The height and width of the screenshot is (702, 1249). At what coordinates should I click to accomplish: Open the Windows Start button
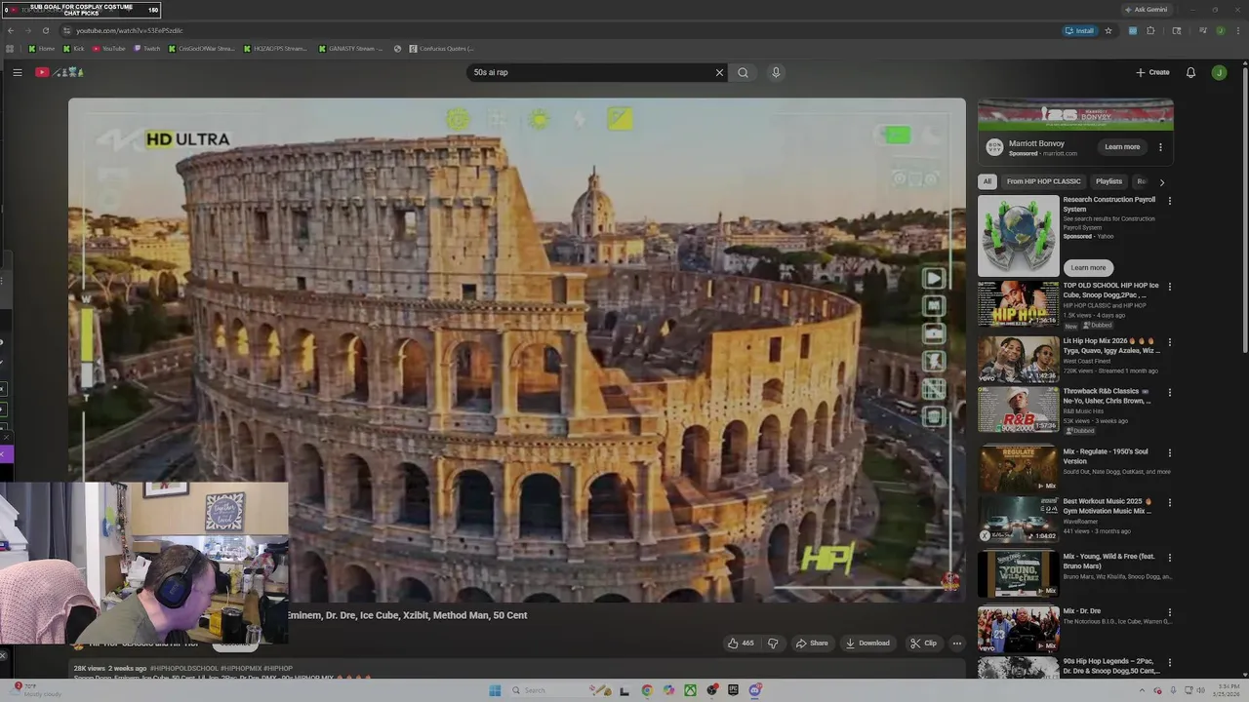point(495,690)
